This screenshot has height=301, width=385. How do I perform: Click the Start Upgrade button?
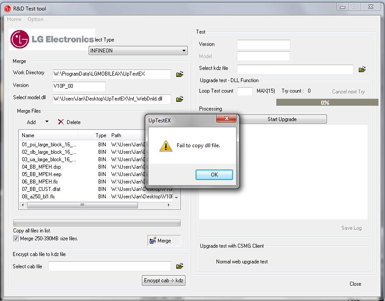coord(282,119)
